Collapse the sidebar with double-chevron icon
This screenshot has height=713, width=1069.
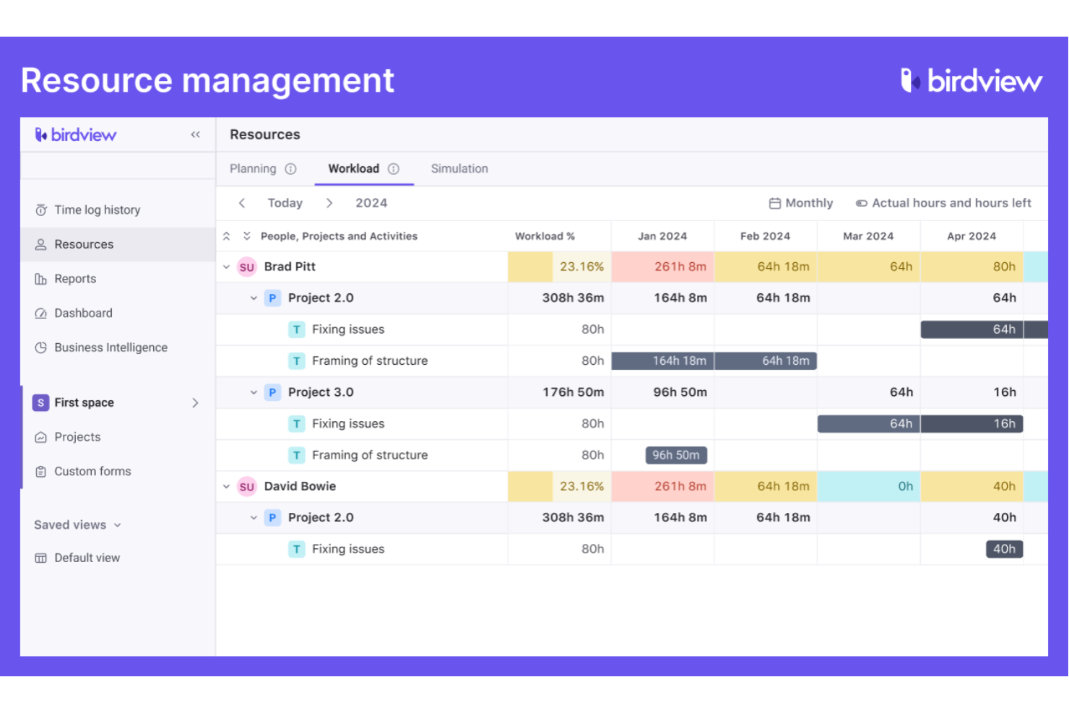pos(195,135)
